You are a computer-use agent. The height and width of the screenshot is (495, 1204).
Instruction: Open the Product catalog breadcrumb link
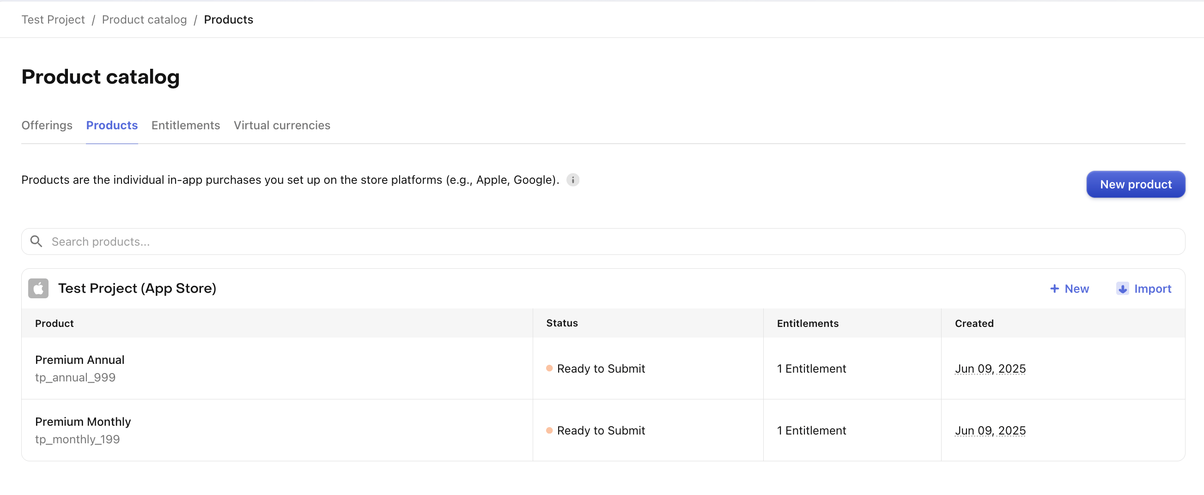[145, 19]
